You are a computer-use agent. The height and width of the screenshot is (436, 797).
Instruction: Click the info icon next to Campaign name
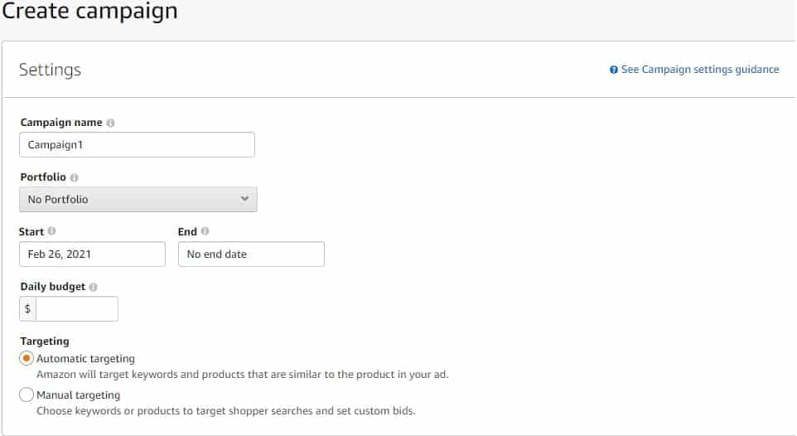[x=110, y=123]
